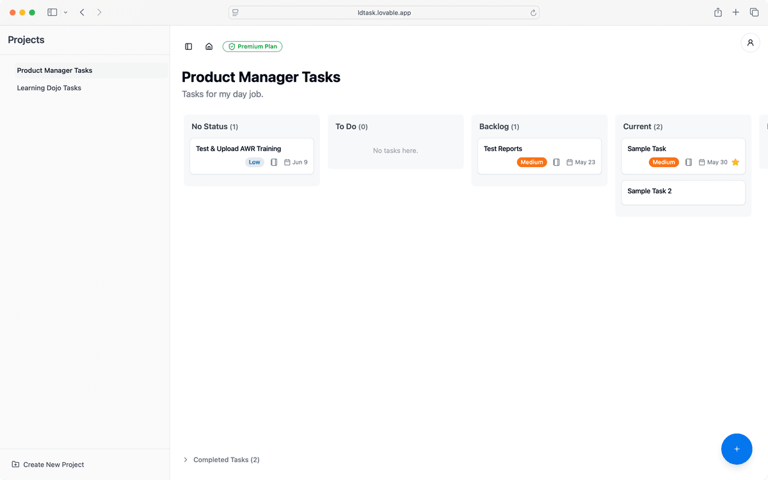The image size is (768, 480).
Task: Reload the page in Safari
Action: pos(533,12)
